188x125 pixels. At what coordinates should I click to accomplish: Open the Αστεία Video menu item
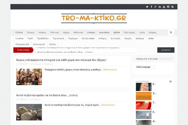click(x=88, y=38)
